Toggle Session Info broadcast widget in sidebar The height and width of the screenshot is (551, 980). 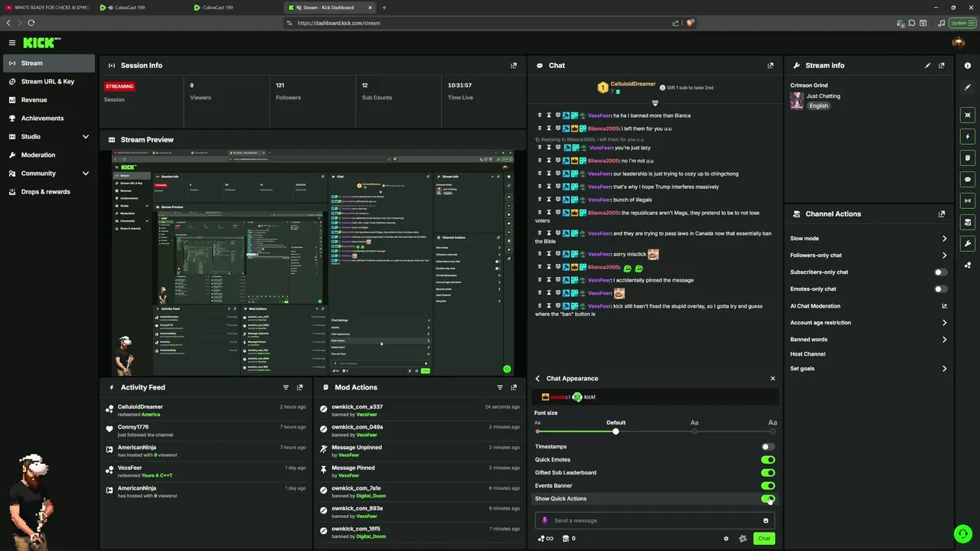(968, 201)
